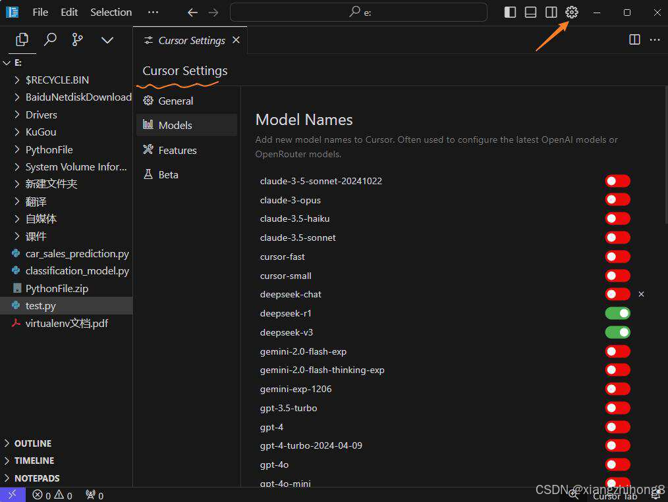This screenshot has height=502, width=668.
Task: Expand the 自媒体 folder
Action: click(67, 218)
